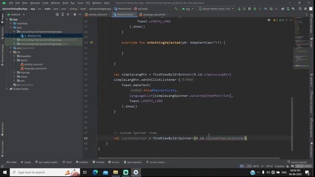Screen dimensions: 315x177
Task: Open the File menu
Action: click(x=11, y=3)
